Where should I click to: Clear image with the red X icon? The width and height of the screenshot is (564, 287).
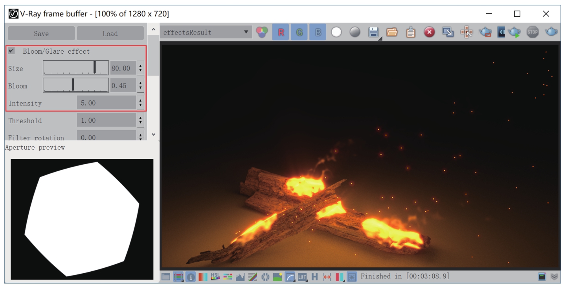tap(429, 33)
